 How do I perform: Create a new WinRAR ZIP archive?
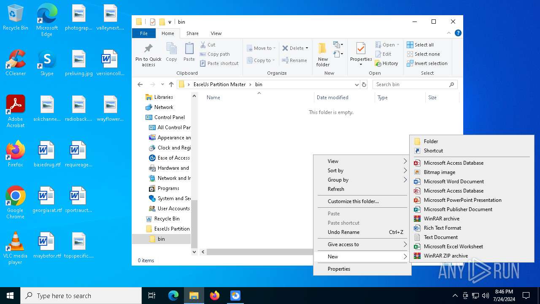(472, 256)
